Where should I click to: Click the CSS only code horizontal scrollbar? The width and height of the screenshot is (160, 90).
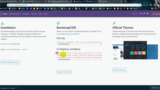point(64,44)
